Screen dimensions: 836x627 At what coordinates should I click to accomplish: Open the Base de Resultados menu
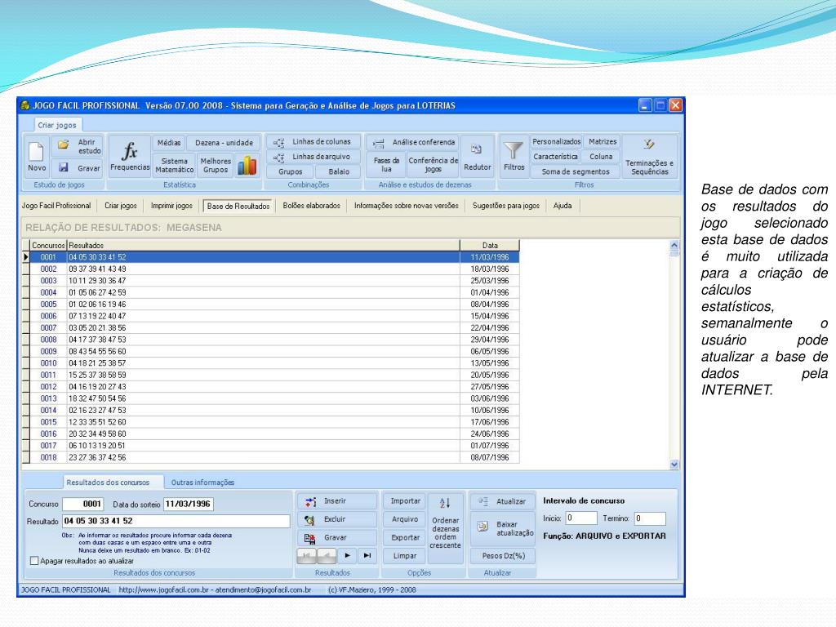point(238,206)
